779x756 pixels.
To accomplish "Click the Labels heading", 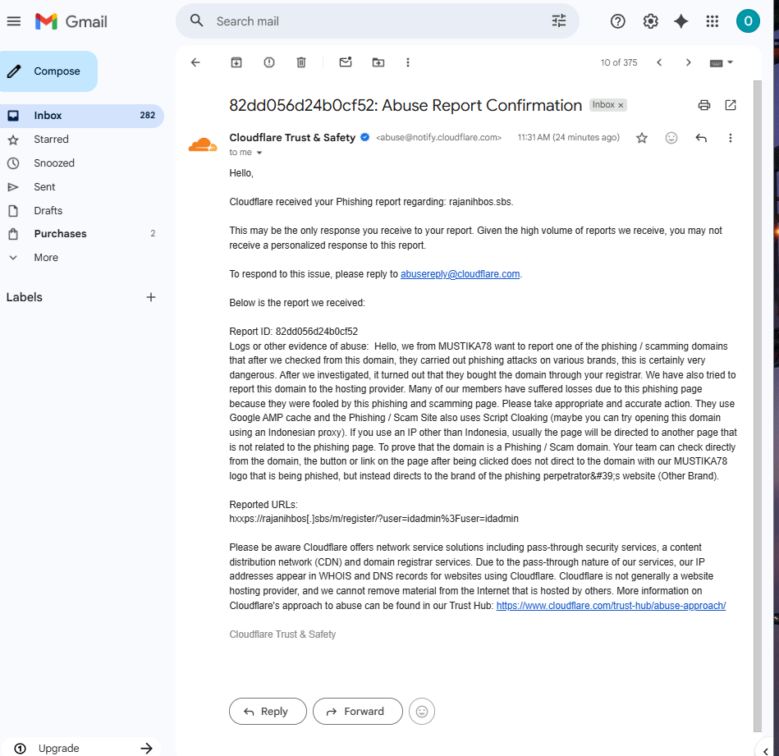I will pyautogui.click(x=25, y=297).
